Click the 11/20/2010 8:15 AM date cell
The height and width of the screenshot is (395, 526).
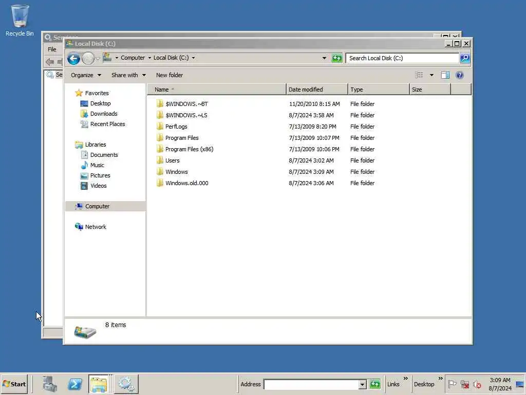314,104
